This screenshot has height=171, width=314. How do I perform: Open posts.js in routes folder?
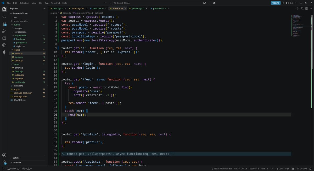(x=19, y=57)
